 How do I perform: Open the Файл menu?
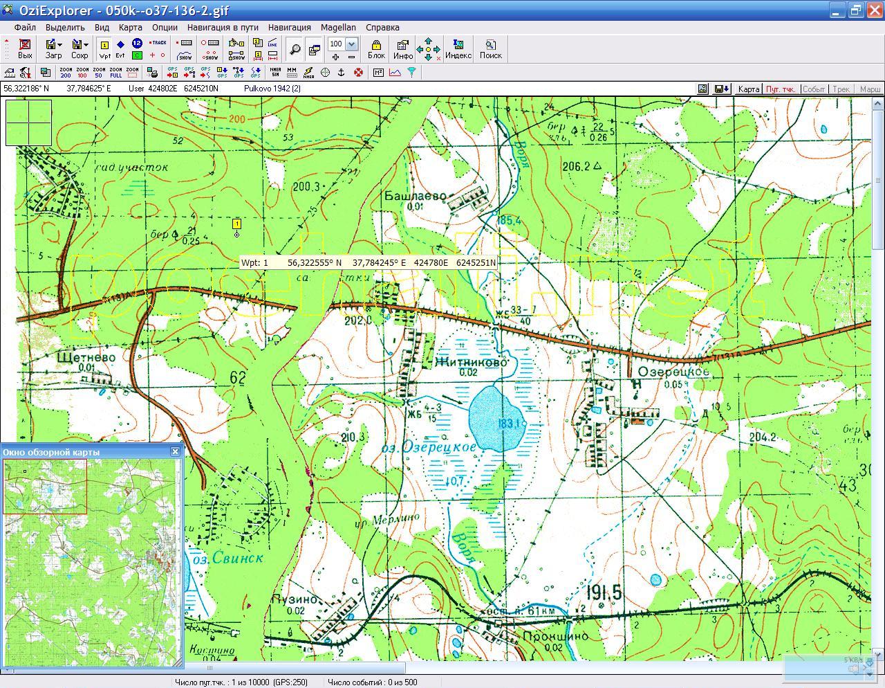pyautogui.click(x=25, y=28)
